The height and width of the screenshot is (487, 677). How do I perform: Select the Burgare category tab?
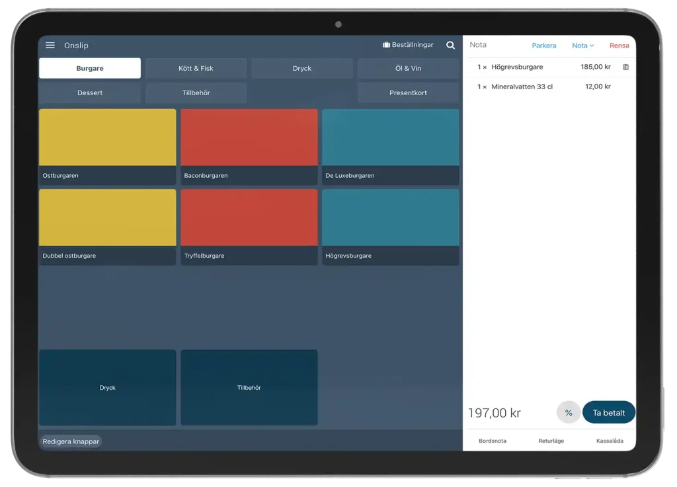click(x=90, y=68)
